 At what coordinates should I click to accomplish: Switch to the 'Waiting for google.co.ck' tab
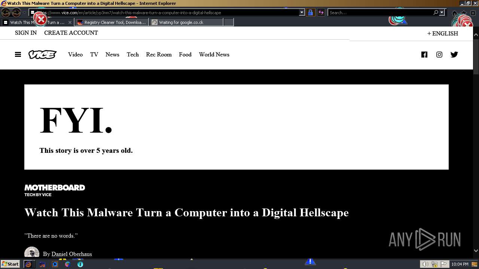coord(186,22)
